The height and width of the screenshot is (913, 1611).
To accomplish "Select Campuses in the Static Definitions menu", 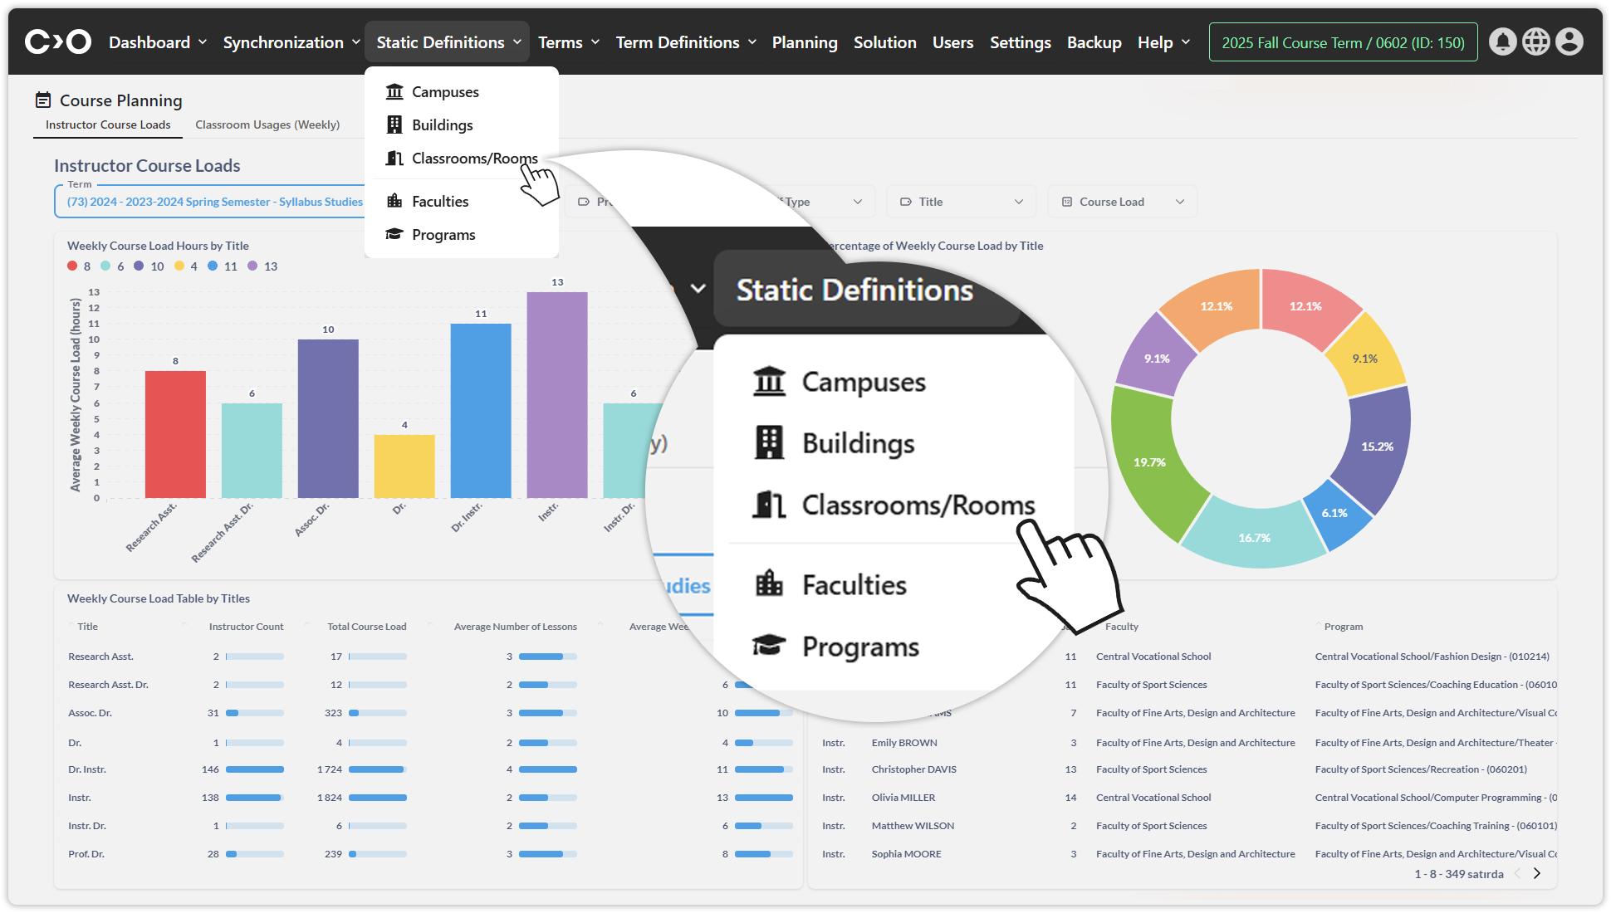I will (x=445, y=92).
